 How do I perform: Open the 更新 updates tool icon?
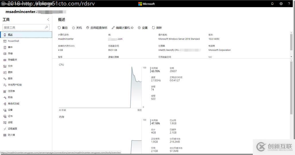[x=5, y=72]
